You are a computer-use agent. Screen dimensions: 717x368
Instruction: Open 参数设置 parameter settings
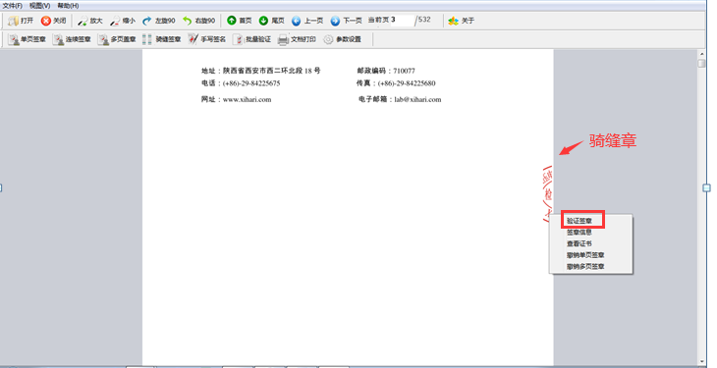pos(343,39)
